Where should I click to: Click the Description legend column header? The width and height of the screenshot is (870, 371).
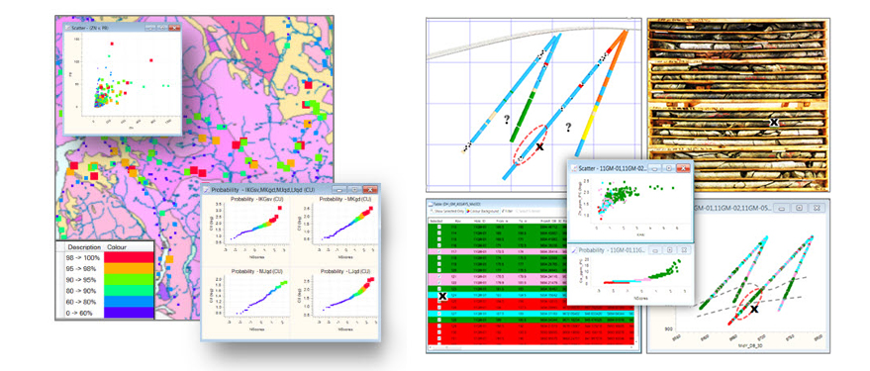click(84, 246)
